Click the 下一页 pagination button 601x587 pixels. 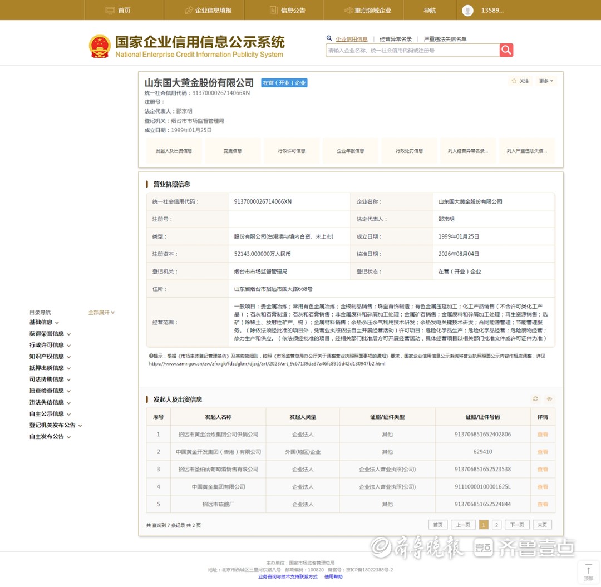point(517,525)
